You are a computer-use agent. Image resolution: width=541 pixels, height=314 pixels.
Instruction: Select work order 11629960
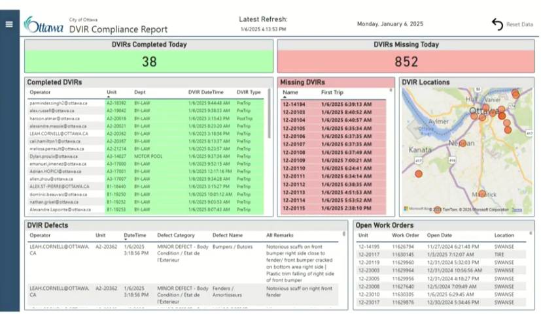point(441,262)
